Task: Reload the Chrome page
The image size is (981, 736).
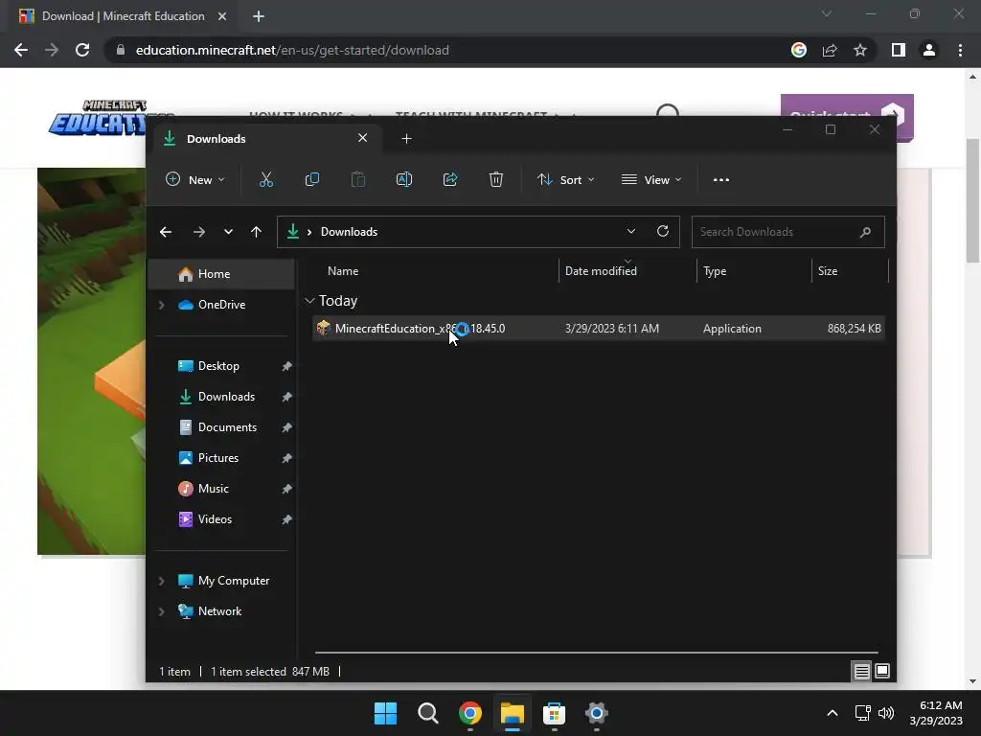Action: [x=82, y=50]
